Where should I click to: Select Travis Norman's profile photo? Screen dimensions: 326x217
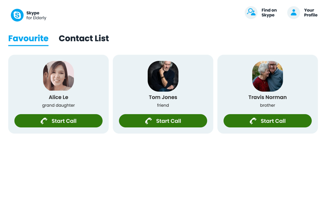267,76
